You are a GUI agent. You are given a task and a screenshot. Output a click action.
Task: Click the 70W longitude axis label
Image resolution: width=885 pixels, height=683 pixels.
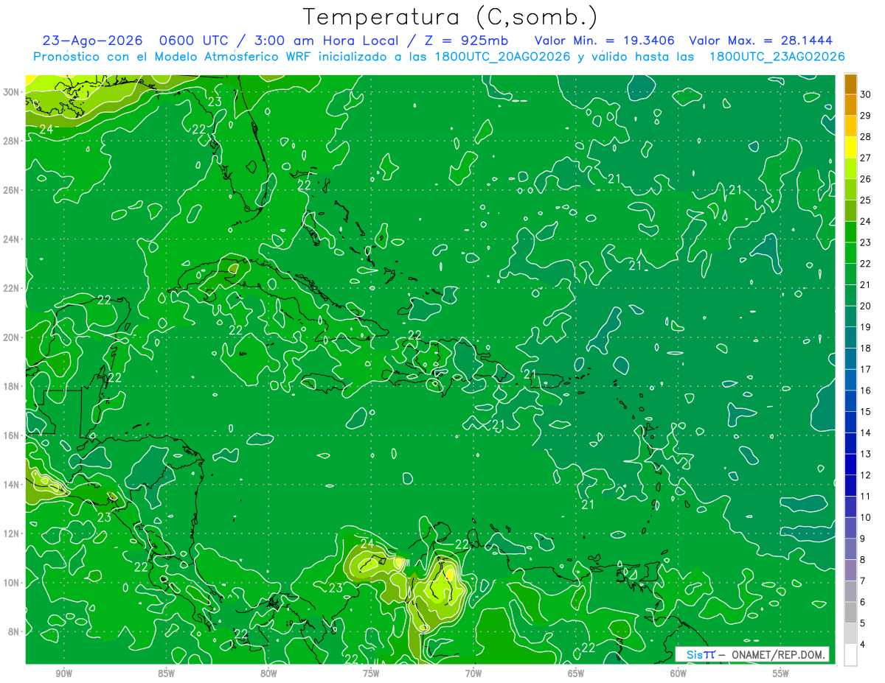(x=473, y=673)
